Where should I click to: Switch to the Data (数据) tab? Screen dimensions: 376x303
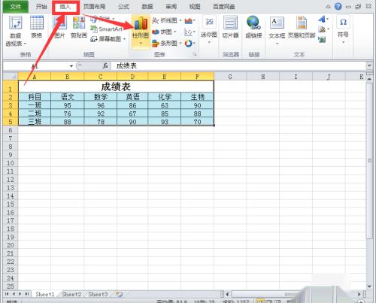[x=147, y=7]
